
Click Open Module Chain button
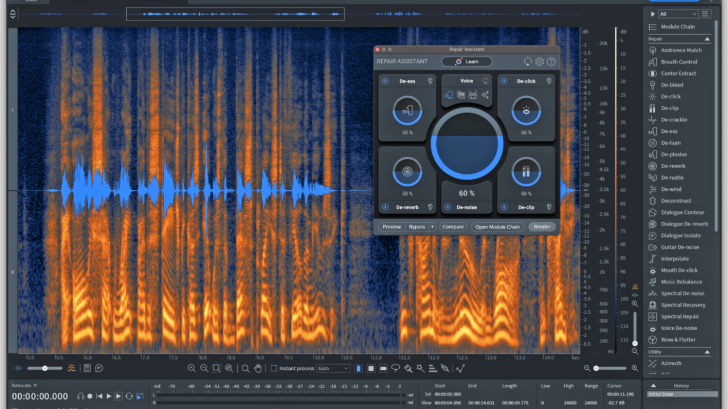click(498, 227)
